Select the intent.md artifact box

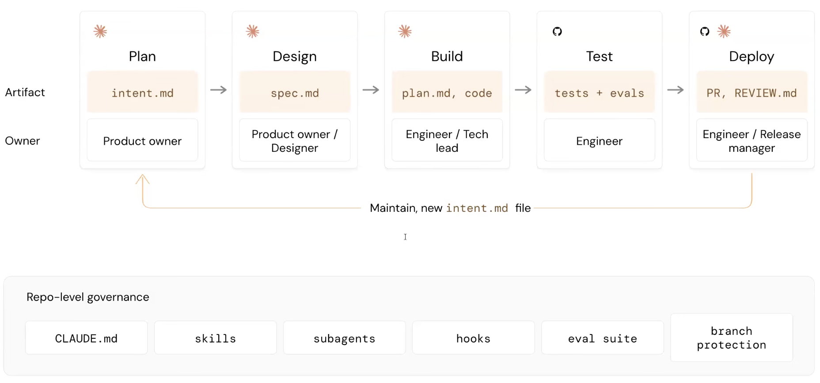(142, 92)
